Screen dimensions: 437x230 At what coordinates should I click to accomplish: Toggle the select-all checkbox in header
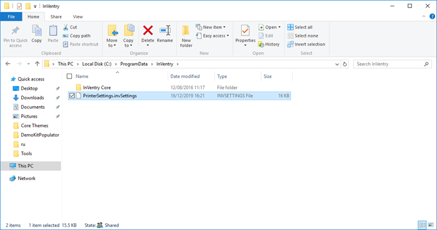(x=69, y=76)
